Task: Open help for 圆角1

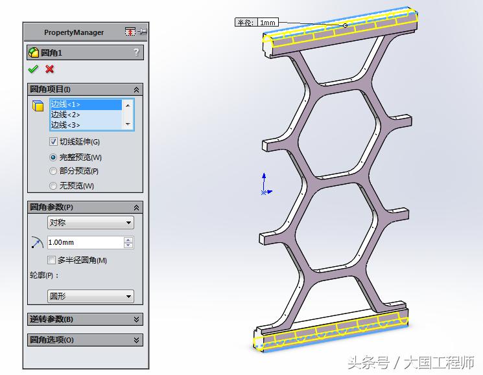Action: click(136, 52)
